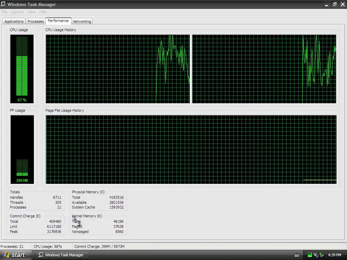Click the Paged kernel memory value 37636
347x260 pixels.
pos(118,226)
